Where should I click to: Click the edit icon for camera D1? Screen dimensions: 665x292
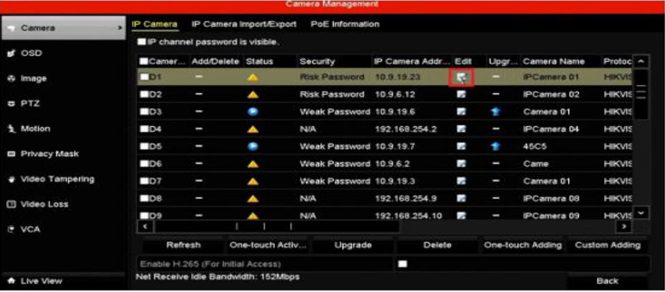pos(462,77)
